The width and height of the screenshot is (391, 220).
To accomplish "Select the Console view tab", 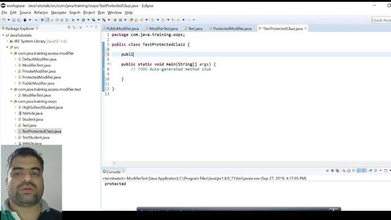I will click(x=114, y=172).
